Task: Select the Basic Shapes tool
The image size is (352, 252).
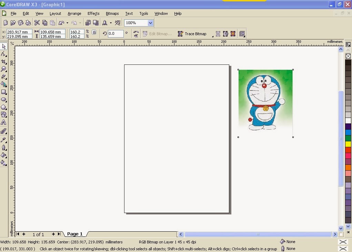Action: [x=4, y=115]
